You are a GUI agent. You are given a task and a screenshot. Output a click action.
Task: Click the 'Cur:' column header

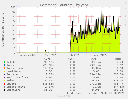(47, 59)
